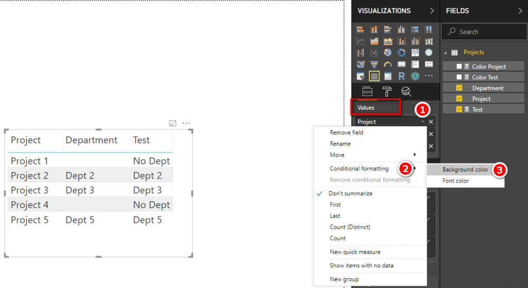Select Background color option
Viewport: 528px width, 288px height.
pyautogui.click(x=465, y=170)
